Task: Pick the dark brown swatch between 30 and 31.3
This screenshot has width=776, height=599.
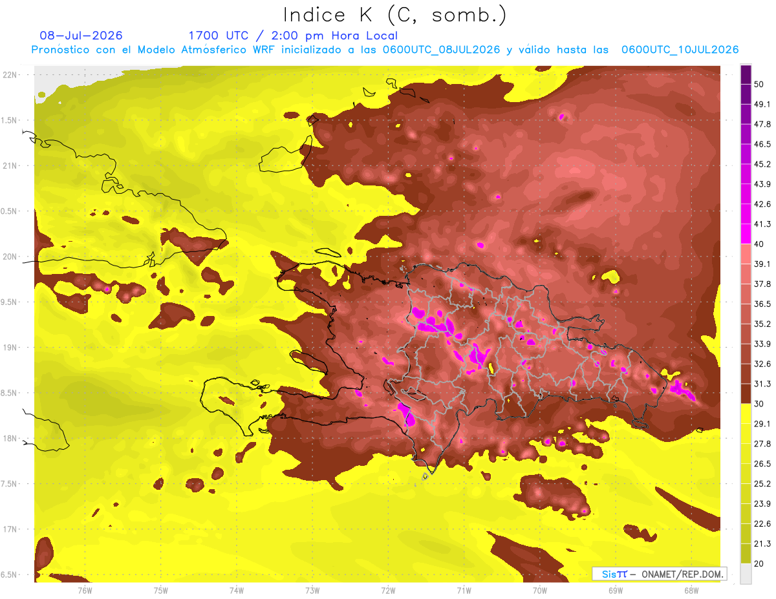Action: point(746,394)
